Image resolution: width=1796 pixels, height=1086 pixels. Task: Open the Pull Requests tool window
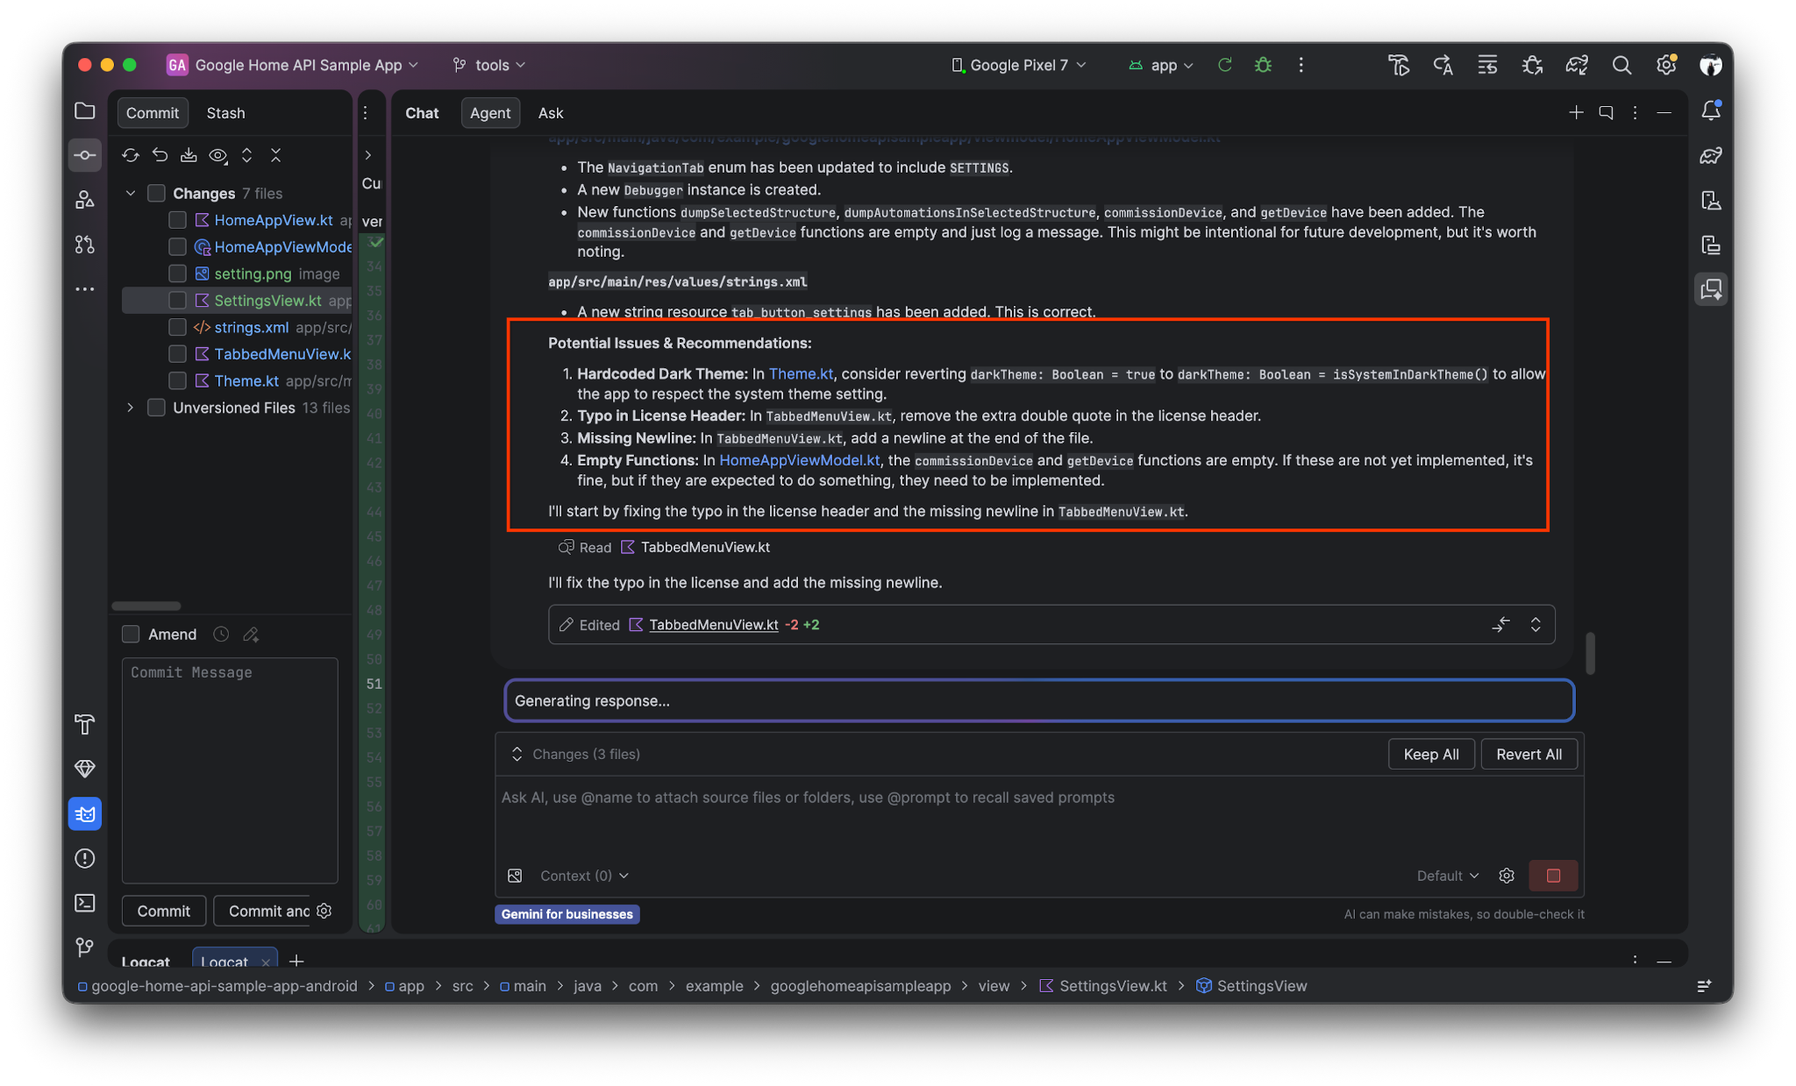85,245
